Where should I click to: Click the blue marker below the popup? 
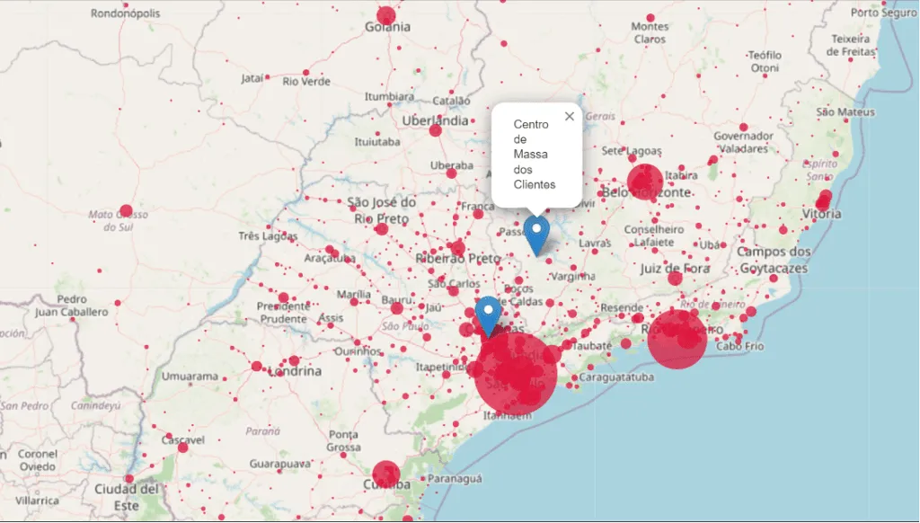click(536, 235)
